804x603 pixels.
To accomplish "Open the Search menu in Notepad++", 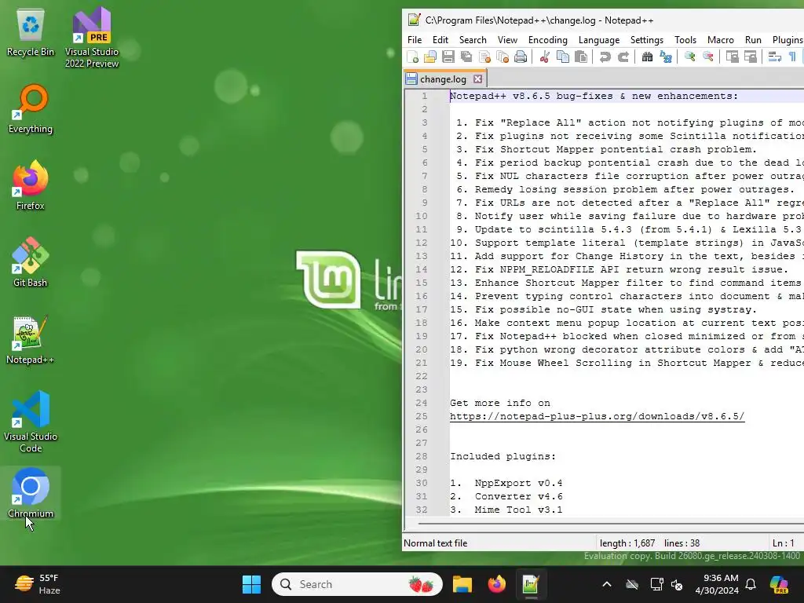I will coord(473,40).
